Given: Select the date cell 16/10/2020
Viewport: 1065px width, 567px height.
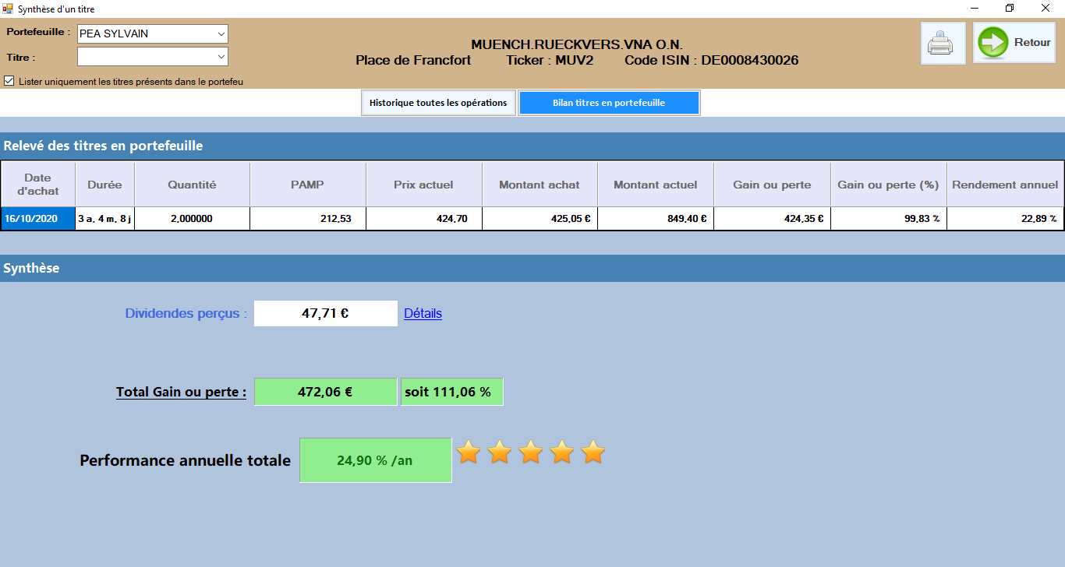Looking at the screenshot, I should [x=38, y=219].
